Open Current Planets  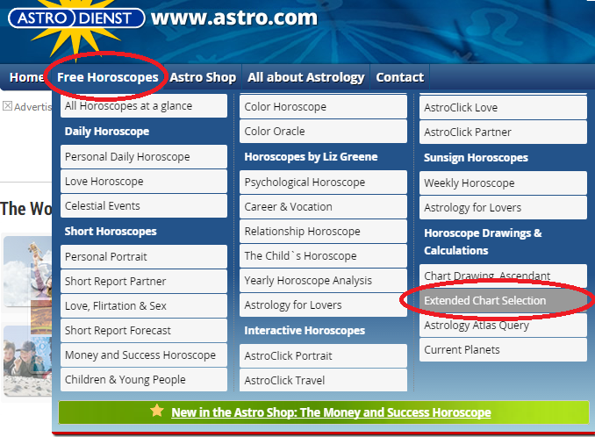pyautogui.click(x=503, y=350)
